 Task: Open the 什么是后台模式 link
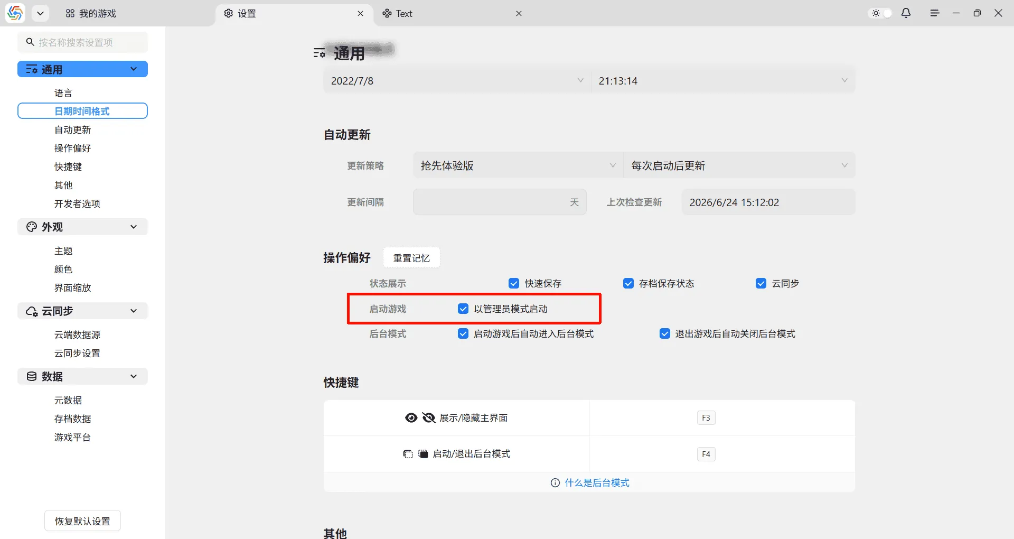coord(597,482)
